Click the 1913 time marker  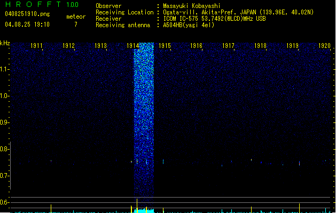coord(101,46)
